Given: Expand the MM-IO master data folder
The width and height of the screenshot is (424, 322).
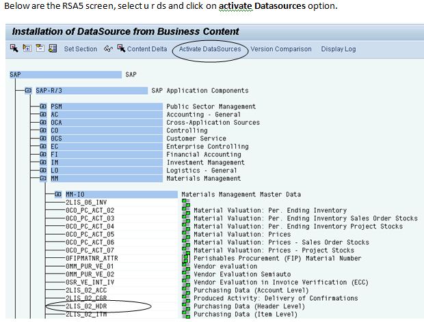Looking at the screenshot, I should click(x=58, y=194).
